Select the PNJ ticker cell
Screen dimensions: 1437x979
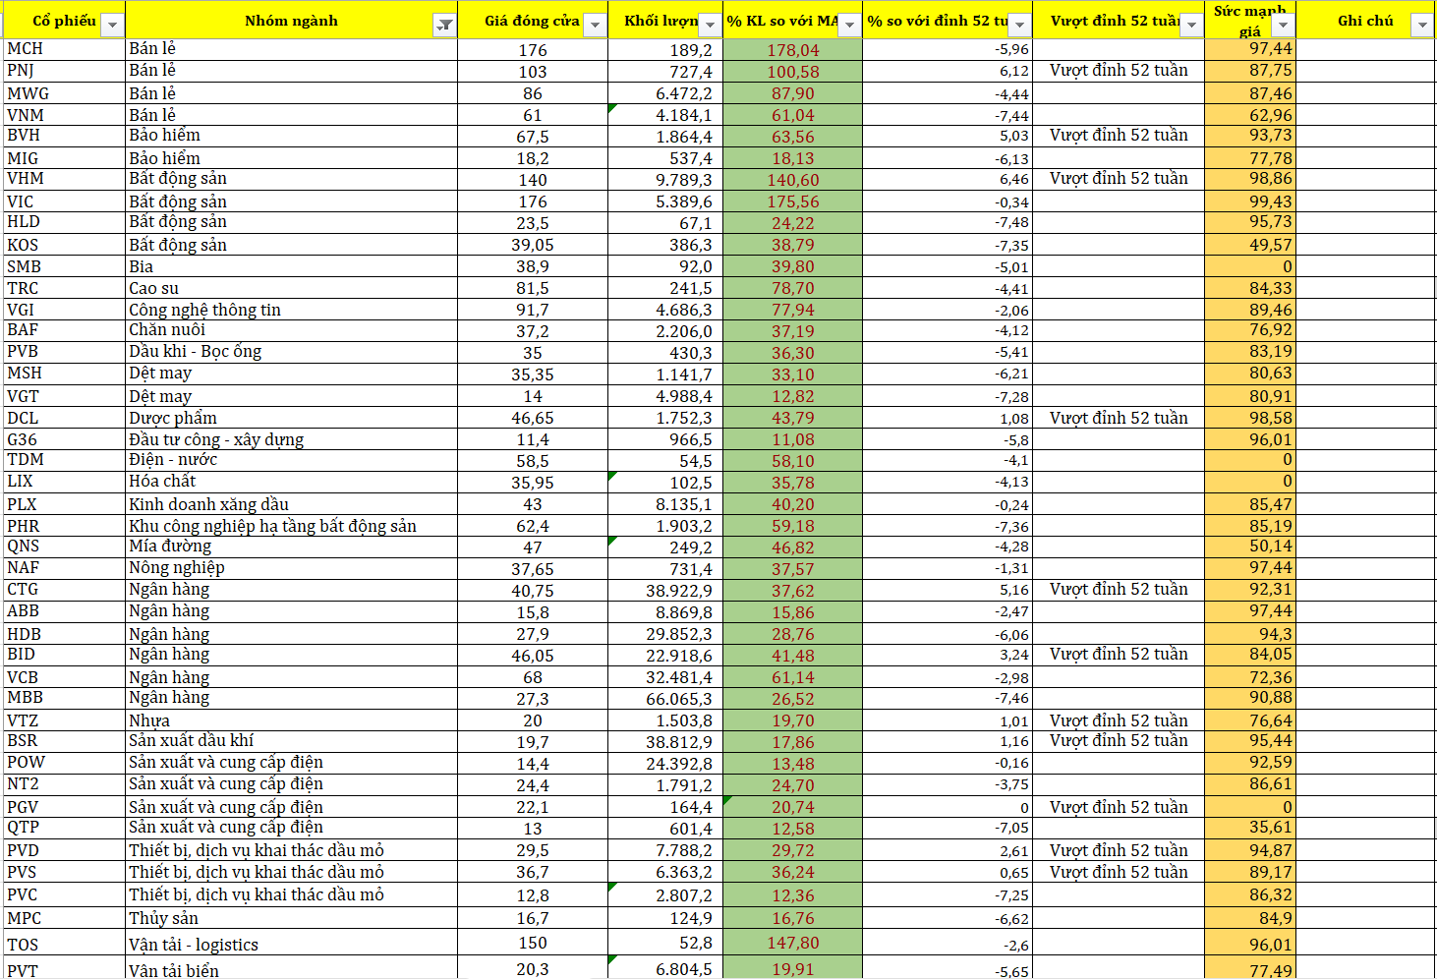(x=64, y=71)
